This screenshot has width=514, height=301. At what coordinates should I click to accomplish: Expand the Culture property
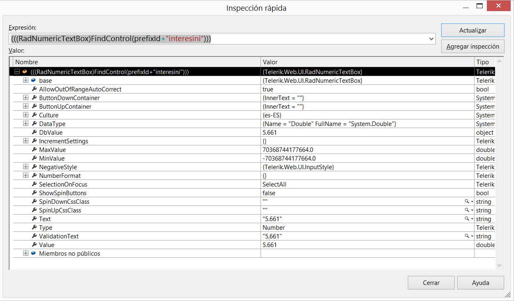point(26,115)
